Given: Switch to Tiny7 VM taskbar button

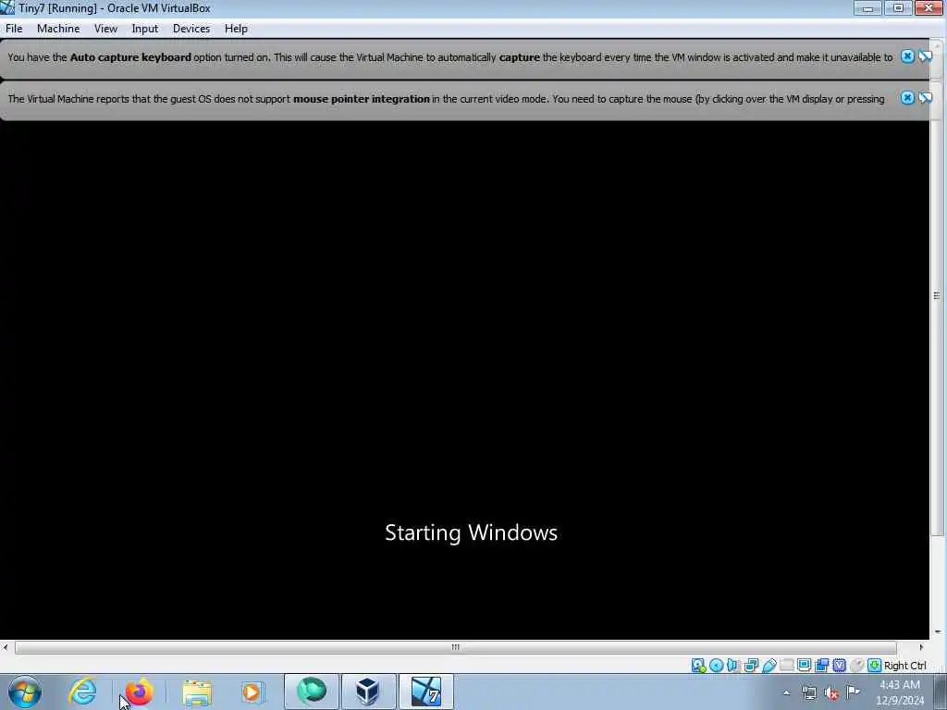Looking at the screenshot, I should coord(425,692).
